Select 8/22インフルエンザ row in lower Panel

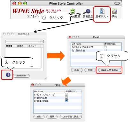57,95
